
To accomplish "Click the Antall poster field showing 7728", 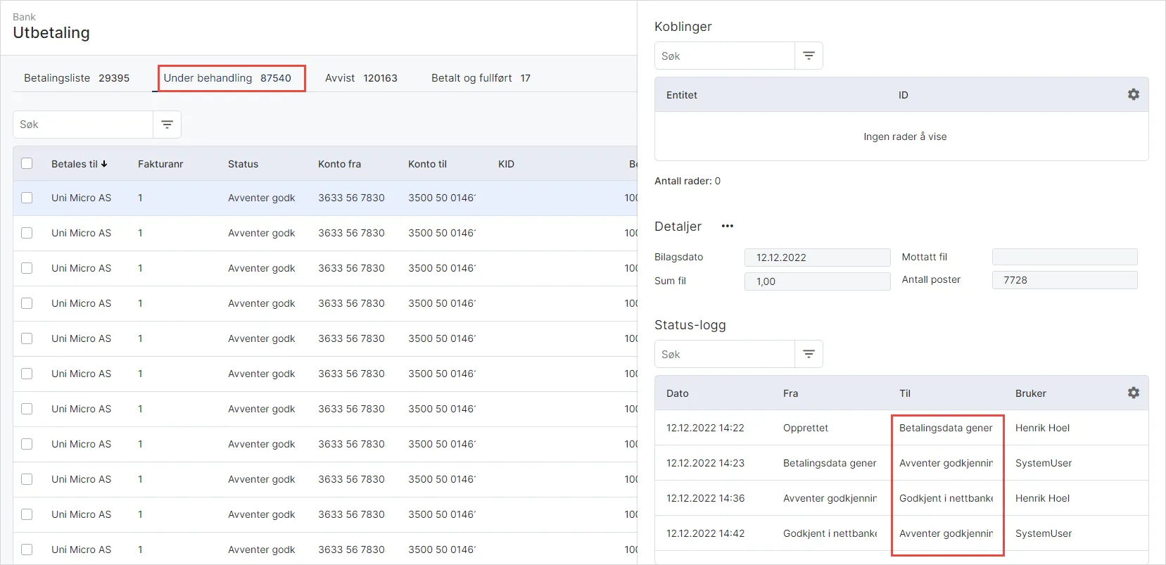I will pos(1065,280).
